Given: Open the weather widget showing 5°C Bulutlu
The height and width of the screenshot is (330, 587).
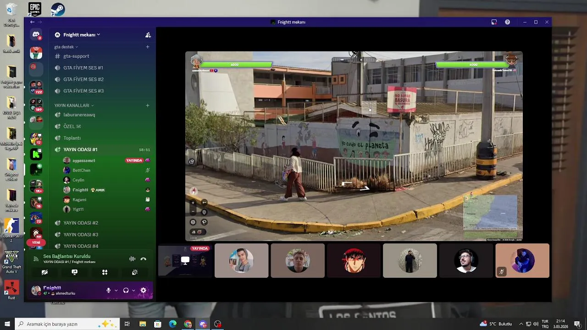Looking at the screenshot, I should point(496,324).
